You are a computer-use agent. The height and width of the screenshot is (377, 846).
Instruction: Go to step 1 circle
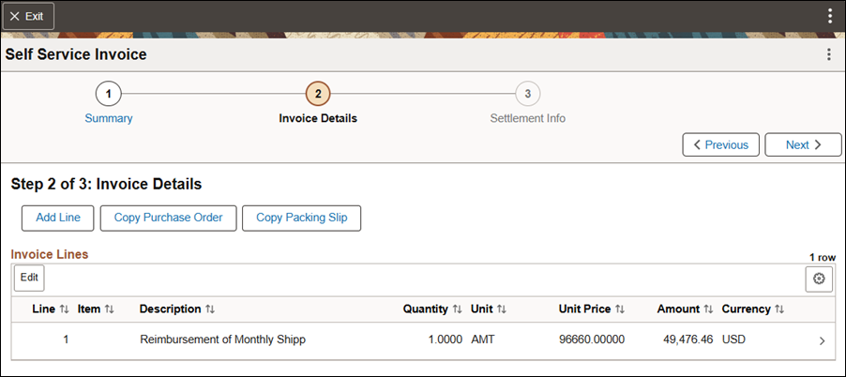(x=109, y=94)
